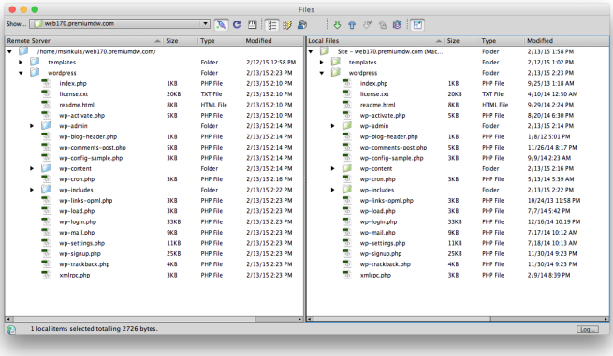Image resolution: width=613 pixels, height=356 pixels.
Task: Select local wp-links-opml.php file name
Action: (387, 201)
